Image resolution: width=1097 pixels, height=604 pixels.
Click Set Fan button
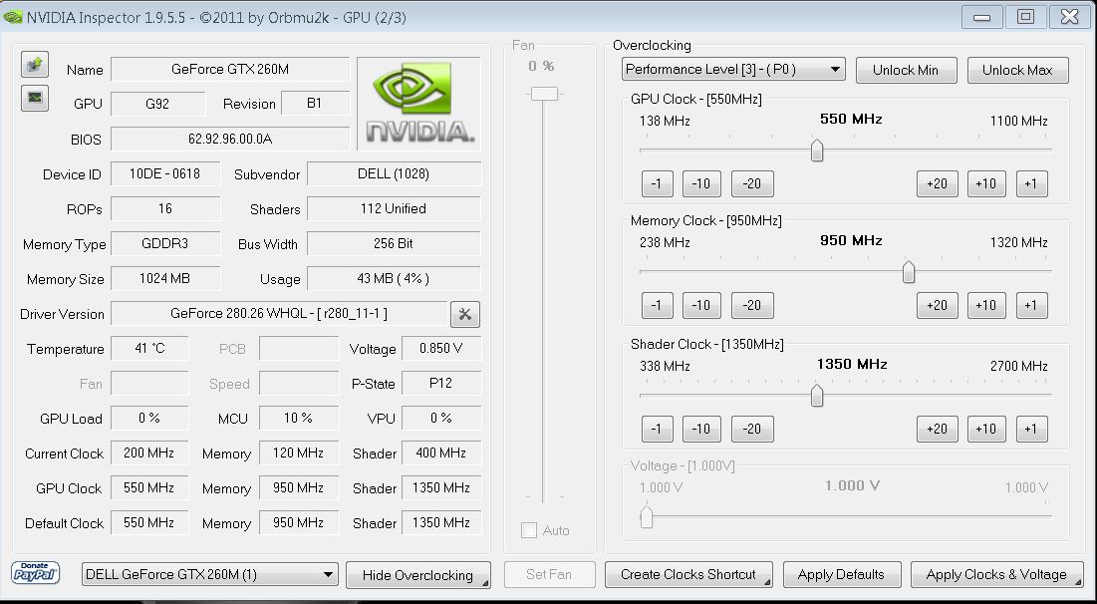click(549, 575)
